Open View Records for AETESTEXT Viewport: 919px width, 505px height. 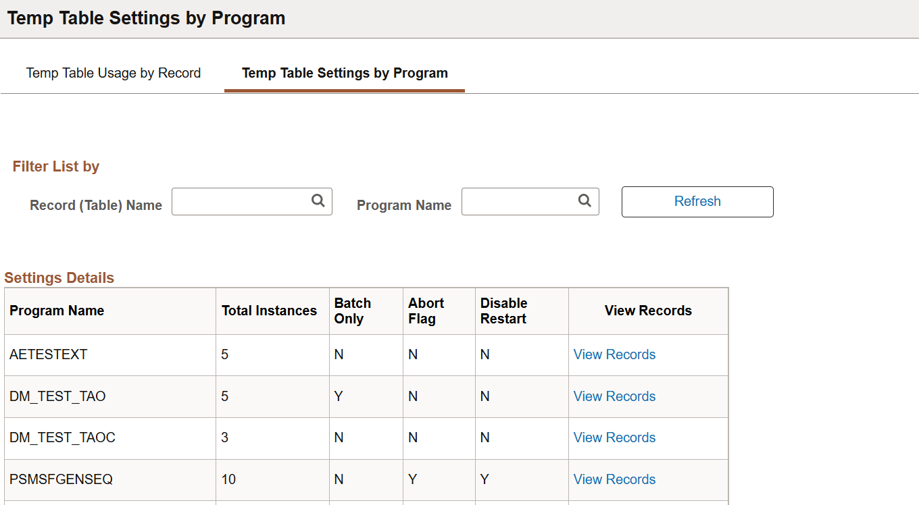tap(614, 354)
